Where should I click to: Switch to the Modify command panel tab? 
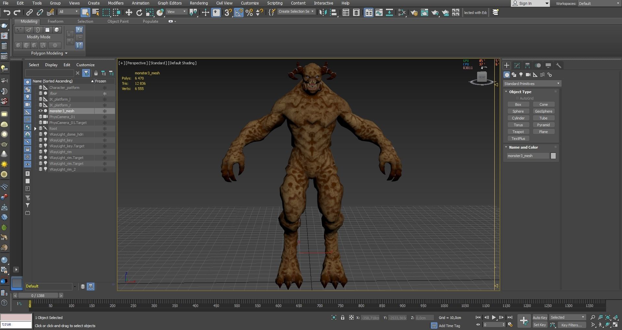click(x=517, y=66)
